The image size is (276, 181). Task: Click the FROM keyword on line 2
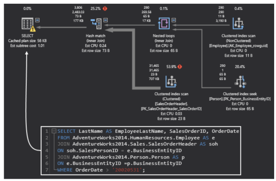(x=63, y=138)
